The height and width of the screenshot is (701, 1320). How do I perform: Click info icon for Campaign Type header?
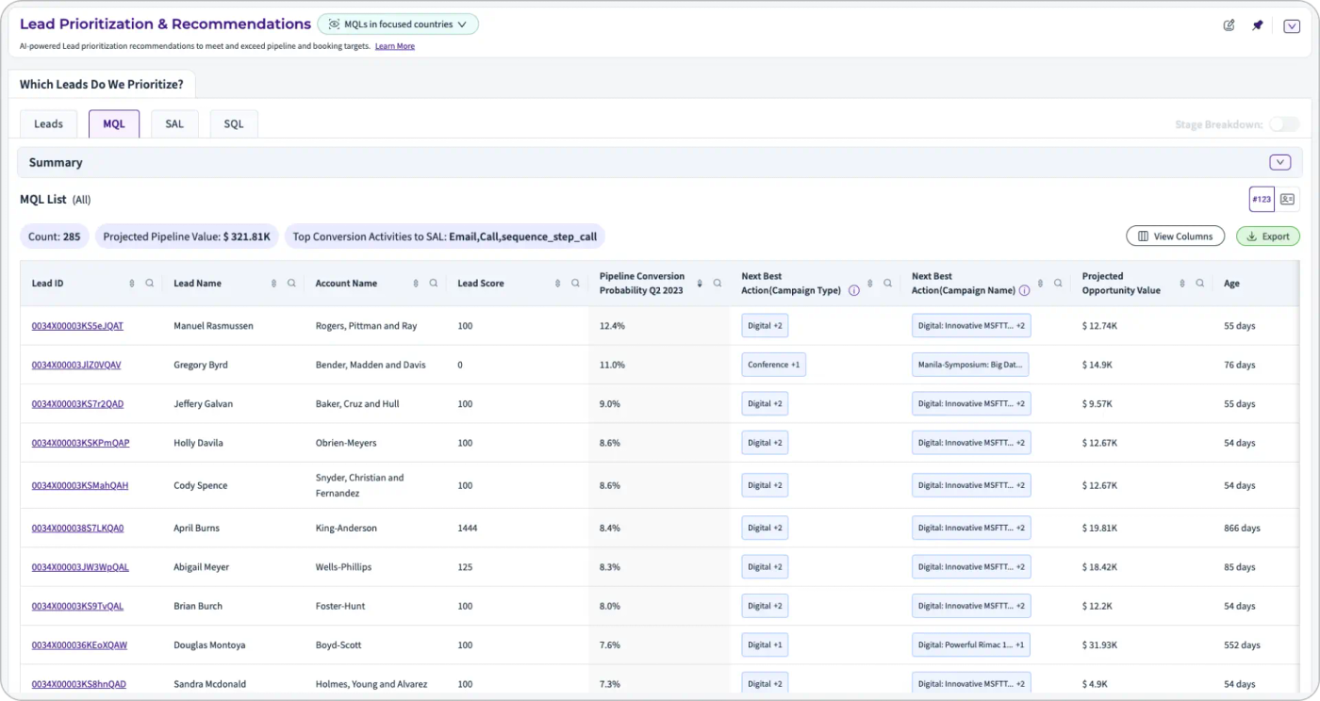(854, 291)
